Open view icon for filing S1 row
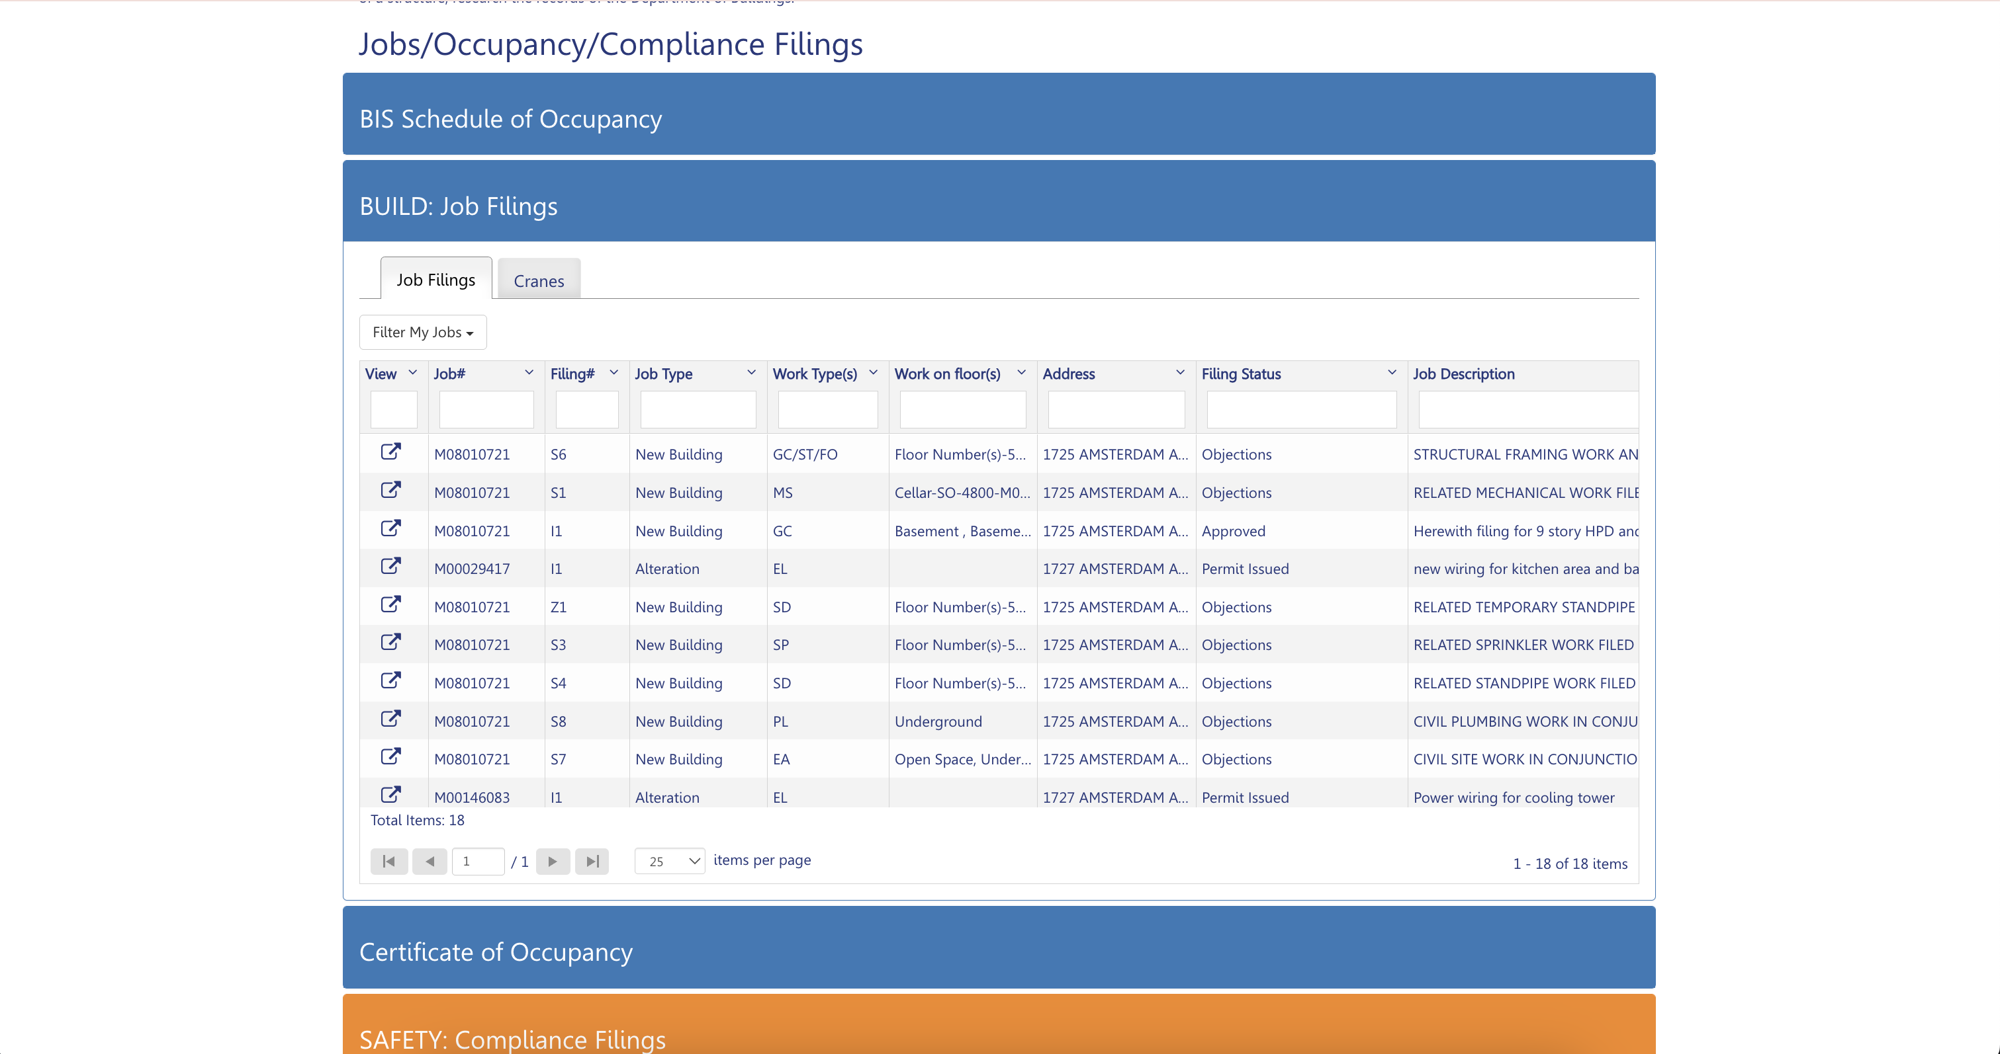This screenshot has width=2000, height=1054. pos(390,490)
